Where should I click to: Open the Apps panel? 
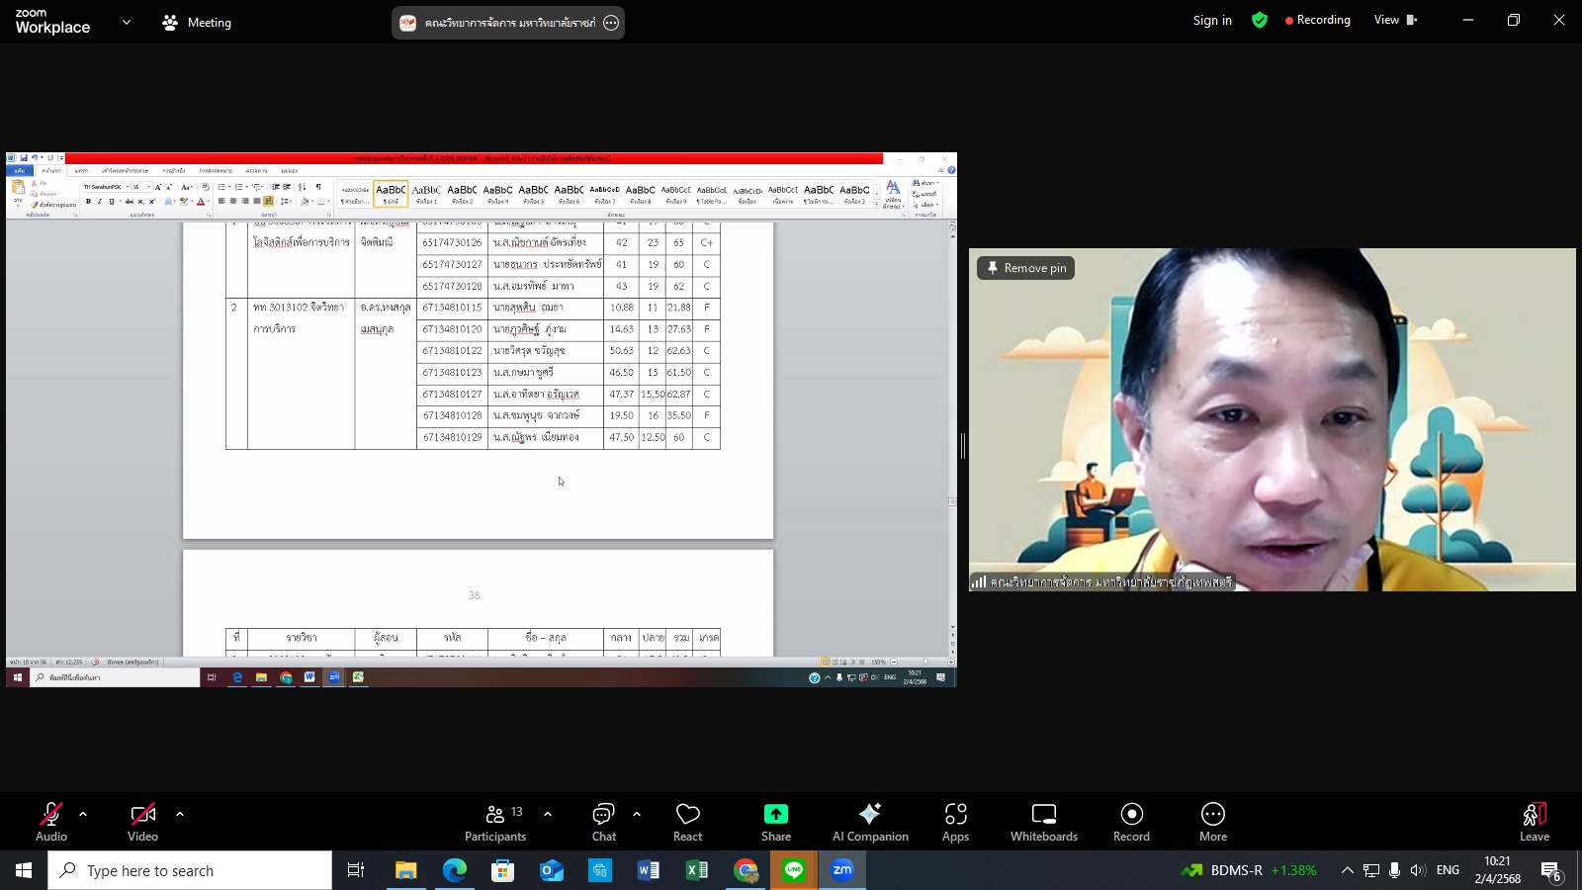pyautogui.click(x=955, y=821)
